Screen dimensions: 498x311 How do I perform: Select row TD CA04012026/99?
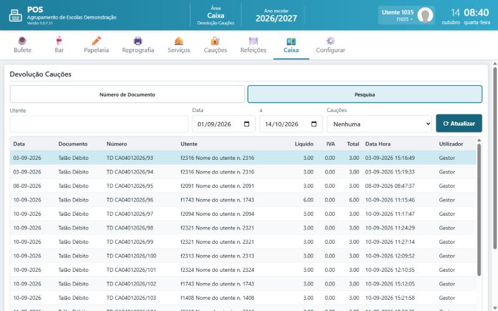pos(243,241)
